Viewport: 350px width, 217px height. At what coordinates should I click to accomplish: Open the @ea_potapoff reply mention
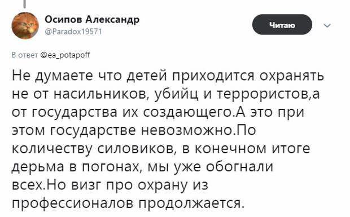[65, 55]
